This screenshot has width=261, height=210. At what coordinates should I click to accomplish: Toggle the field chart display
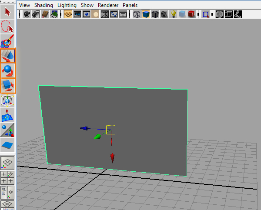pos(105,14)
